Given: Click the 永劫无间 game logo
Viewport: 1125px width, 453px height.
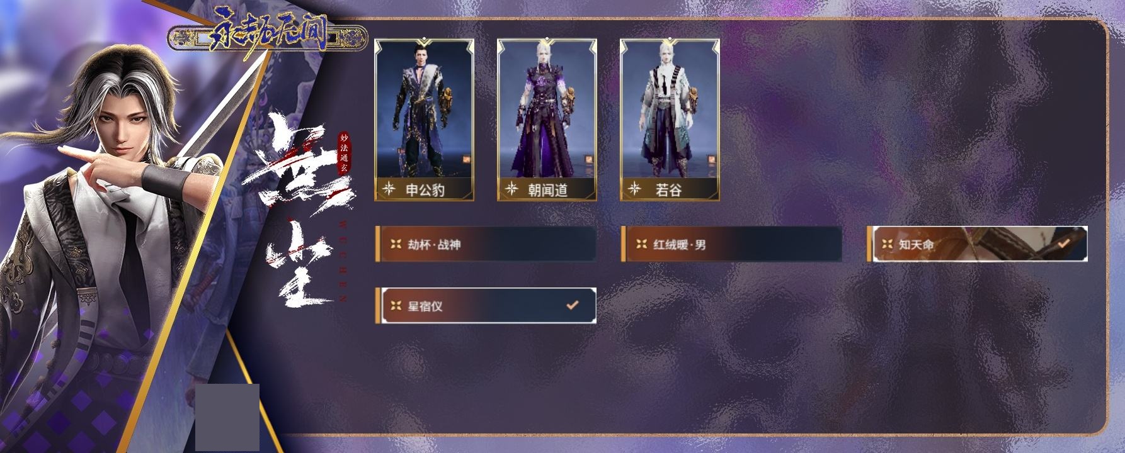Looking at the screenshot, I should (268, 35).
